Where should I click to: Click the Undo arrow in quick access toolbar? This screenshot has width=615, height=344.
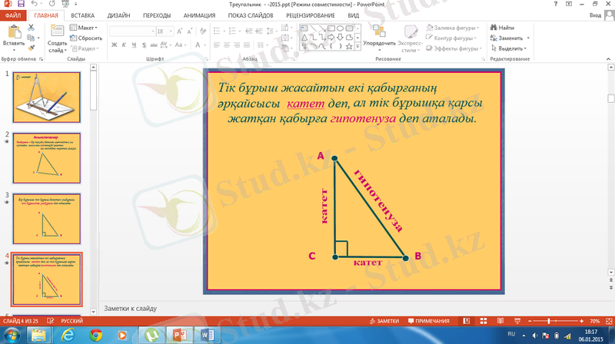click(x=32, y=4)
